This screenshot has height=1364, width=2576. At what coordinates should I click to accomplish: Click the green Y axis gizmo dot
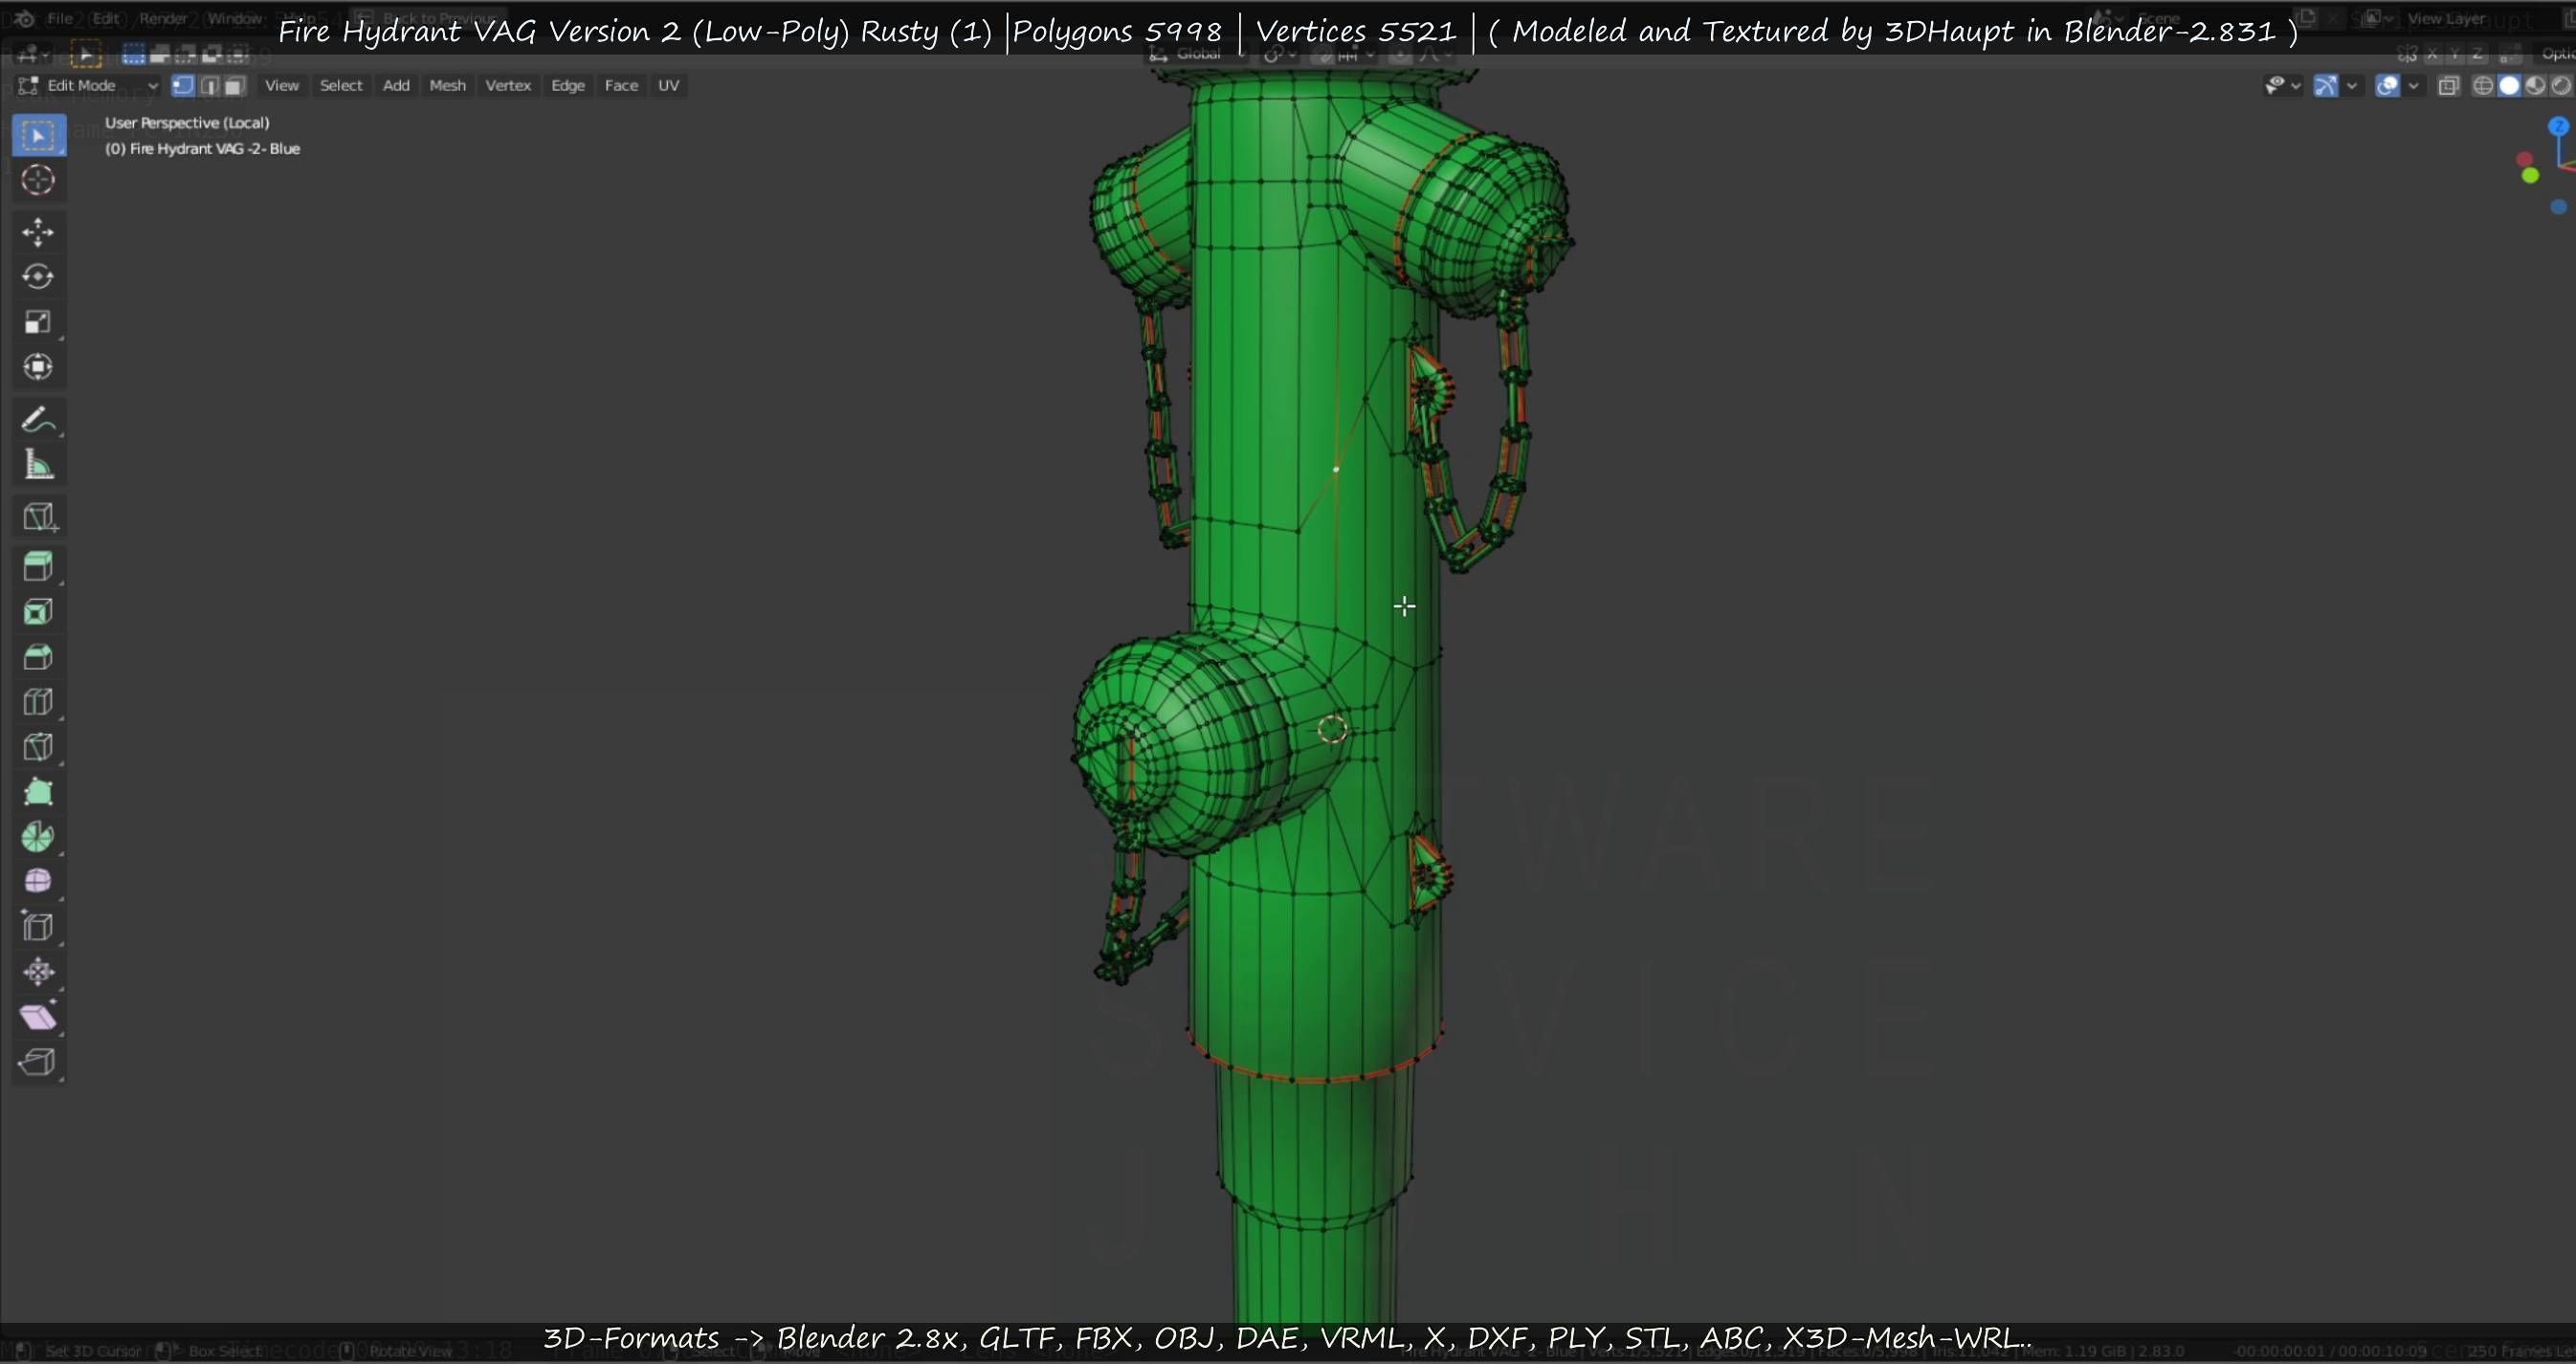[x=2530, y=176]
